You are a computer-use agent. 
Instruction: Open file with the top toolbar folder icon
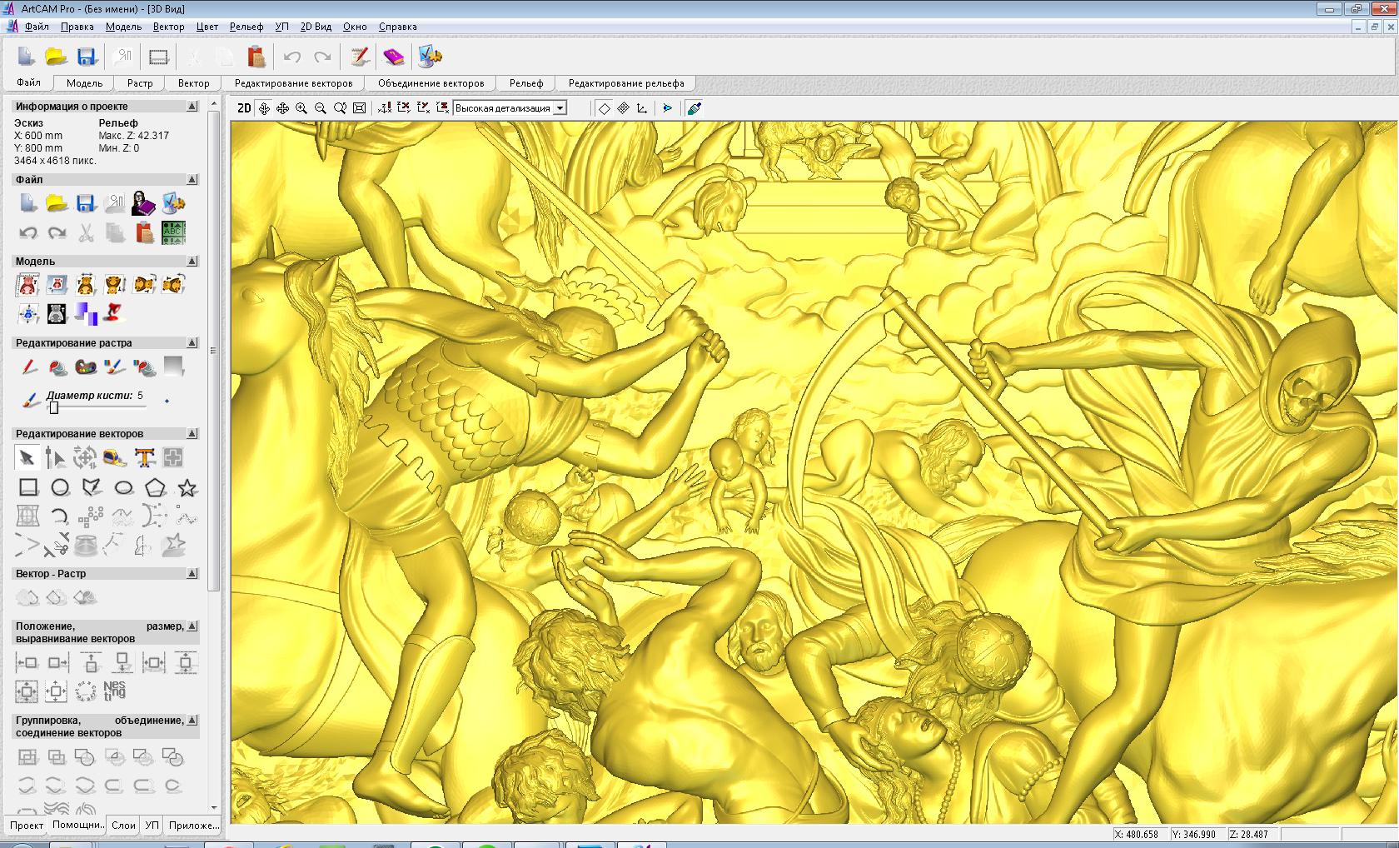click(x=56, y=57)
